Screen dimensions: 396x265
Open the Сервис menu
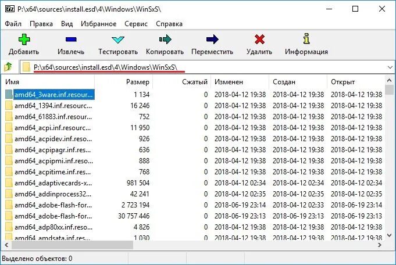(136, 24)
